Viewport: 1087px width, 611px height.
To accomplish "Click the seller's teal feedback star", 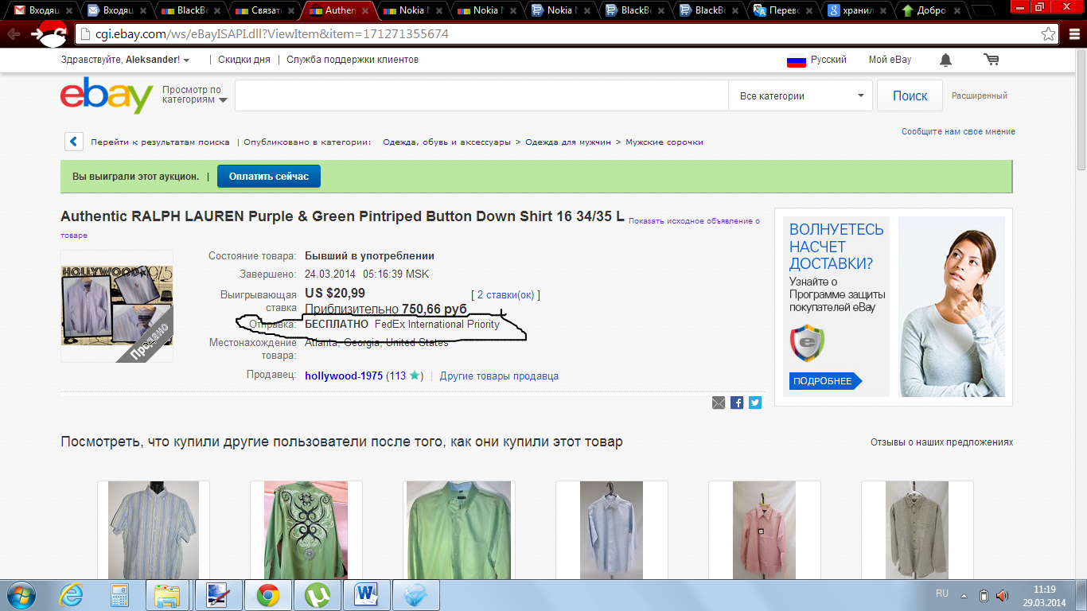I will coord(415,376).
